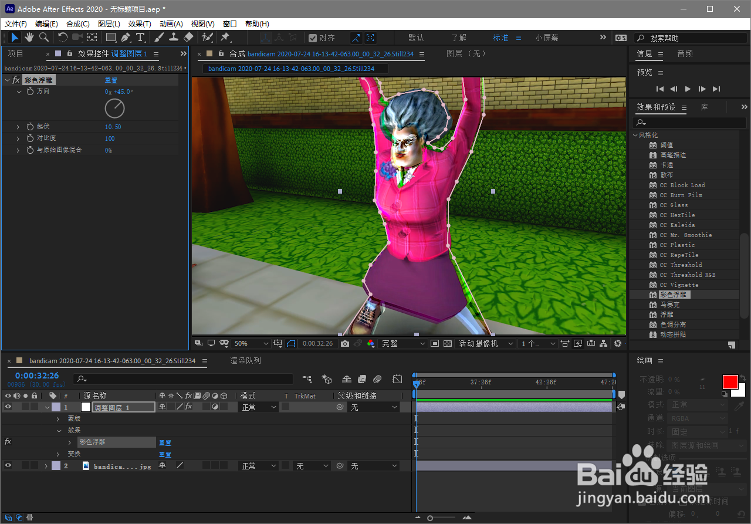Adjust the 方向 angle dial
Screen dimensions: 751x524
click(115, 108)
